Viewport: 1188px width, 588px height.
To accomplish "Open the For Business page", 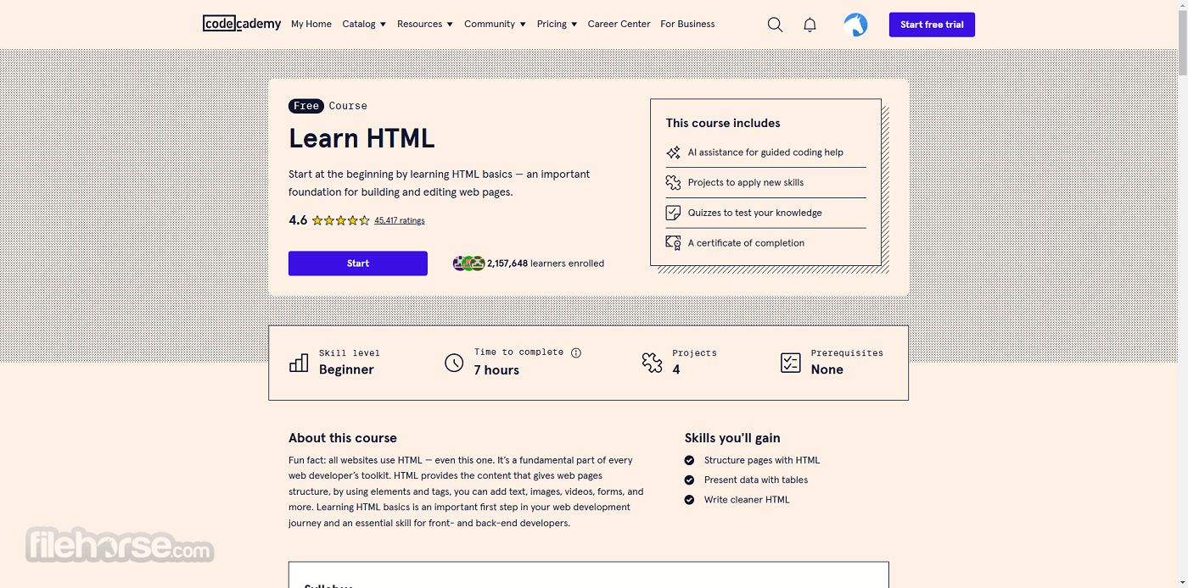I will (x=687, y=24).
